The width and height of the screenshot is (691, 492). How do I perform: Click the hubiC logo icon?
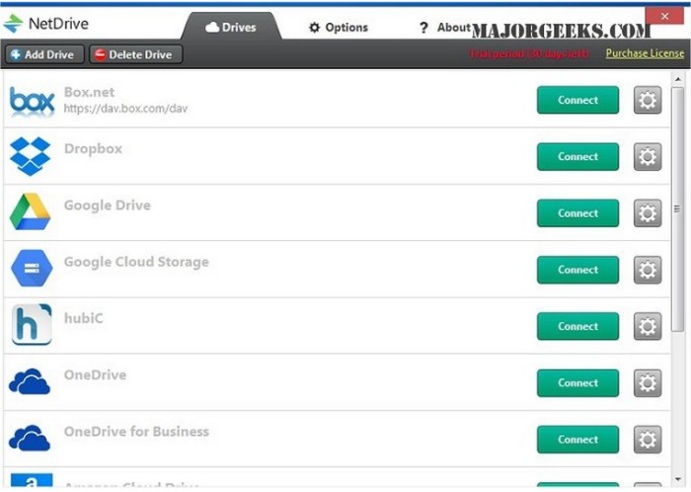pos(32,324)
